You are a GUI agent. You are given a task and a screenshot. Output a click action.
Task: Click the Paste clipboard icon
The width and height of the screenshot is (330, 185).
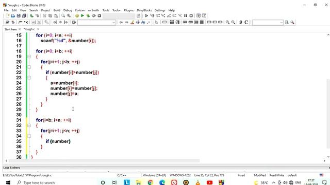[x=56, y=16]
